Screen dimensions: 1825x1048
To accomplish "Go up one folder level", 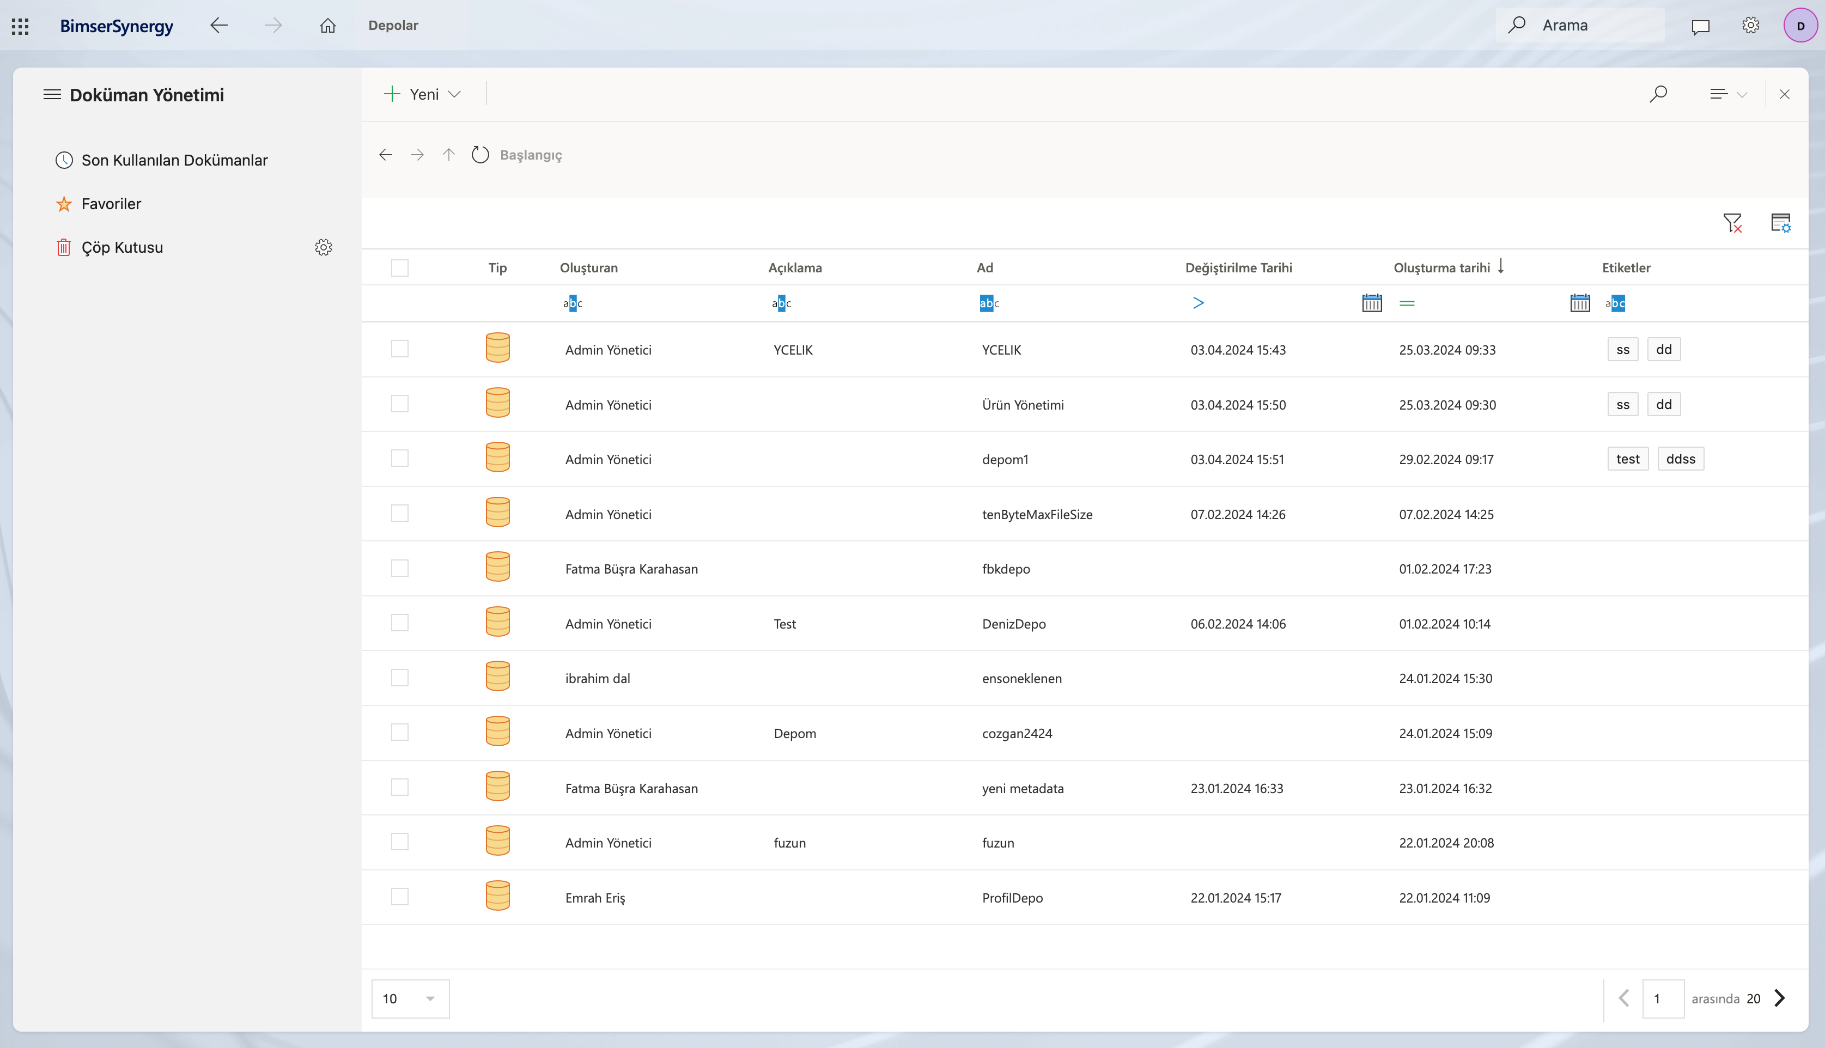I will coord(448,155).
